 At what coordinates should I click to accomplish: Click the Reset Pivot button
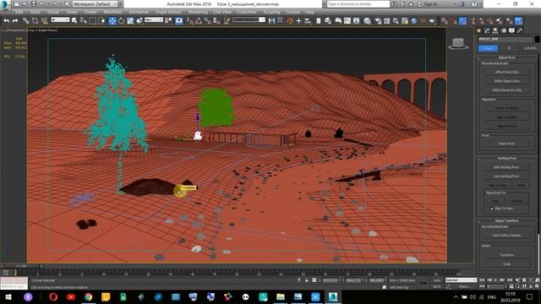506,144
